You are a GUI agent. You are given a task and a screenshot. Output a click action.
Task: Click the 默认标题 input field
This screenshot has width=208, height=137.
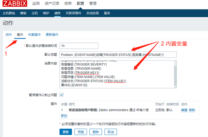[118, 55]
